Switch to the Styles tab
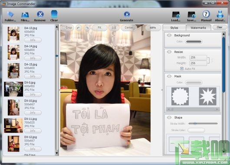230x165 pixels. click(x=174, y=28)
